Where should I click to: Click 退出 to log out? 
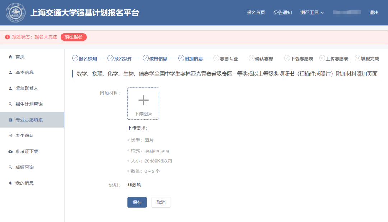pyautogui.click(x=374, y=12)
